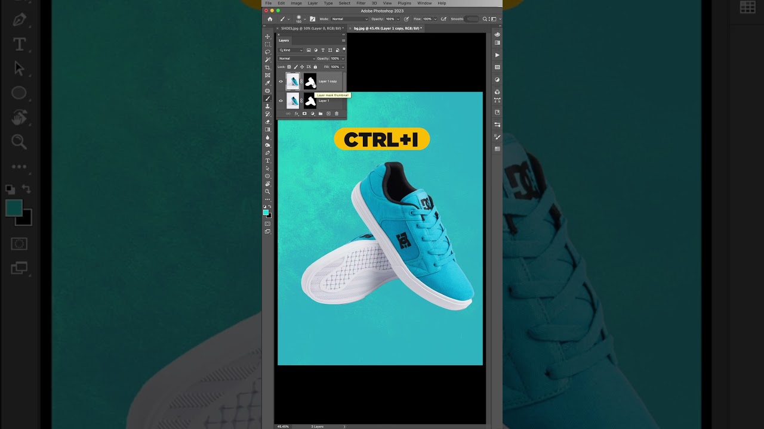The width and height of the screenshot is (764, 429).
Task: Toggle pressure for opacity icon
Action: coord(406,19)
